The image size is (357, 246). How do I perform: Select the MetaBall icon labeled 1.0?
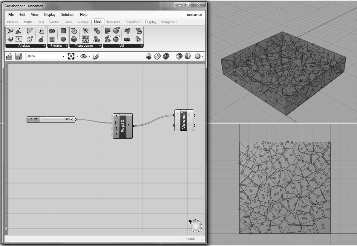96,39
